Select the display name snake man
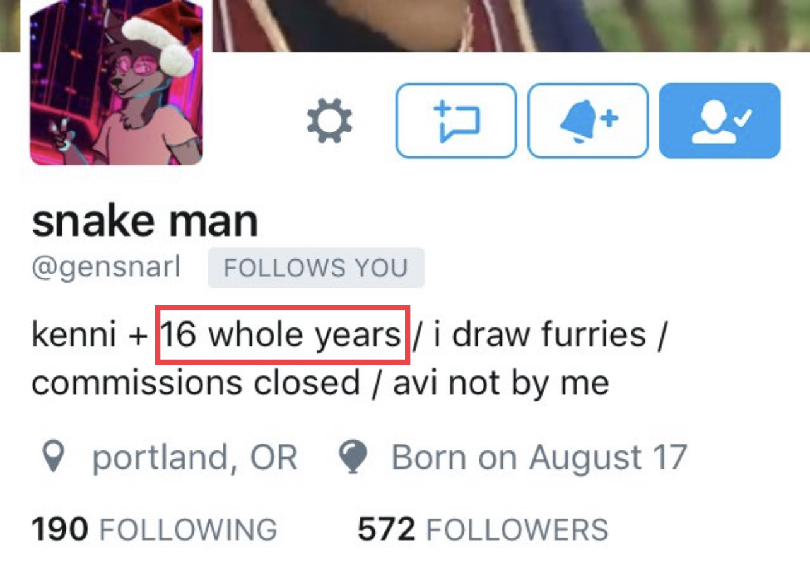Viewport: 810px width, 564px height. [145, 221]
